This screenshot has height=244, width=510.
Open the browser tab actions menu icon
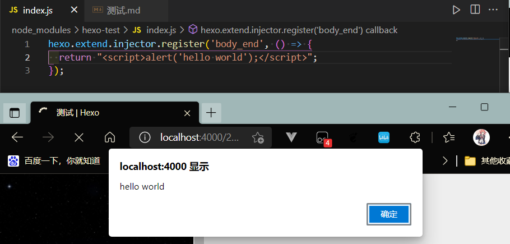pos(15,113)
